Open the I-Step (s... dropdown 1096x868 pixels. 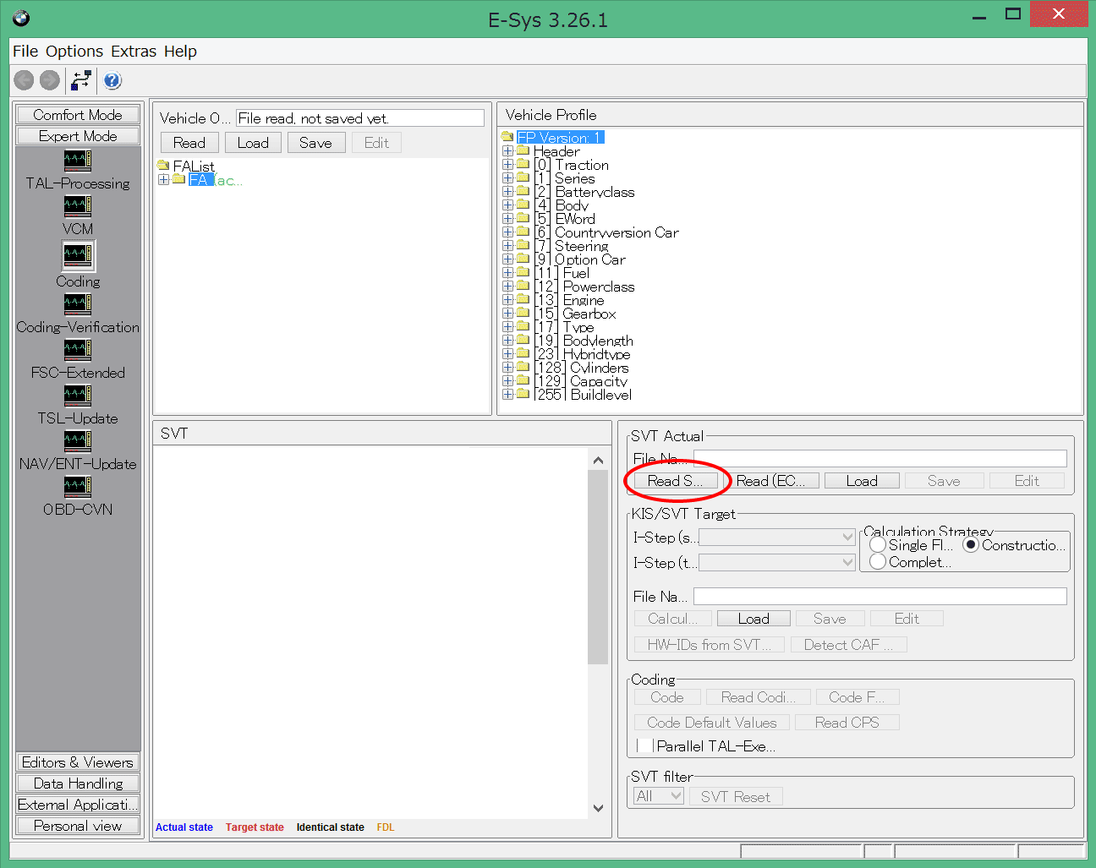coord(777,538)
